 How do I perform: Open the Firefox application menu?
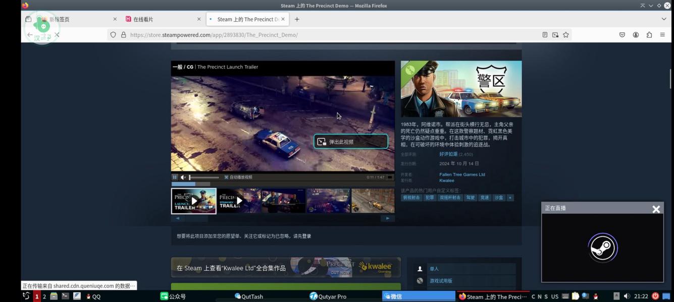pyautogui.click(x=662, y=35)
